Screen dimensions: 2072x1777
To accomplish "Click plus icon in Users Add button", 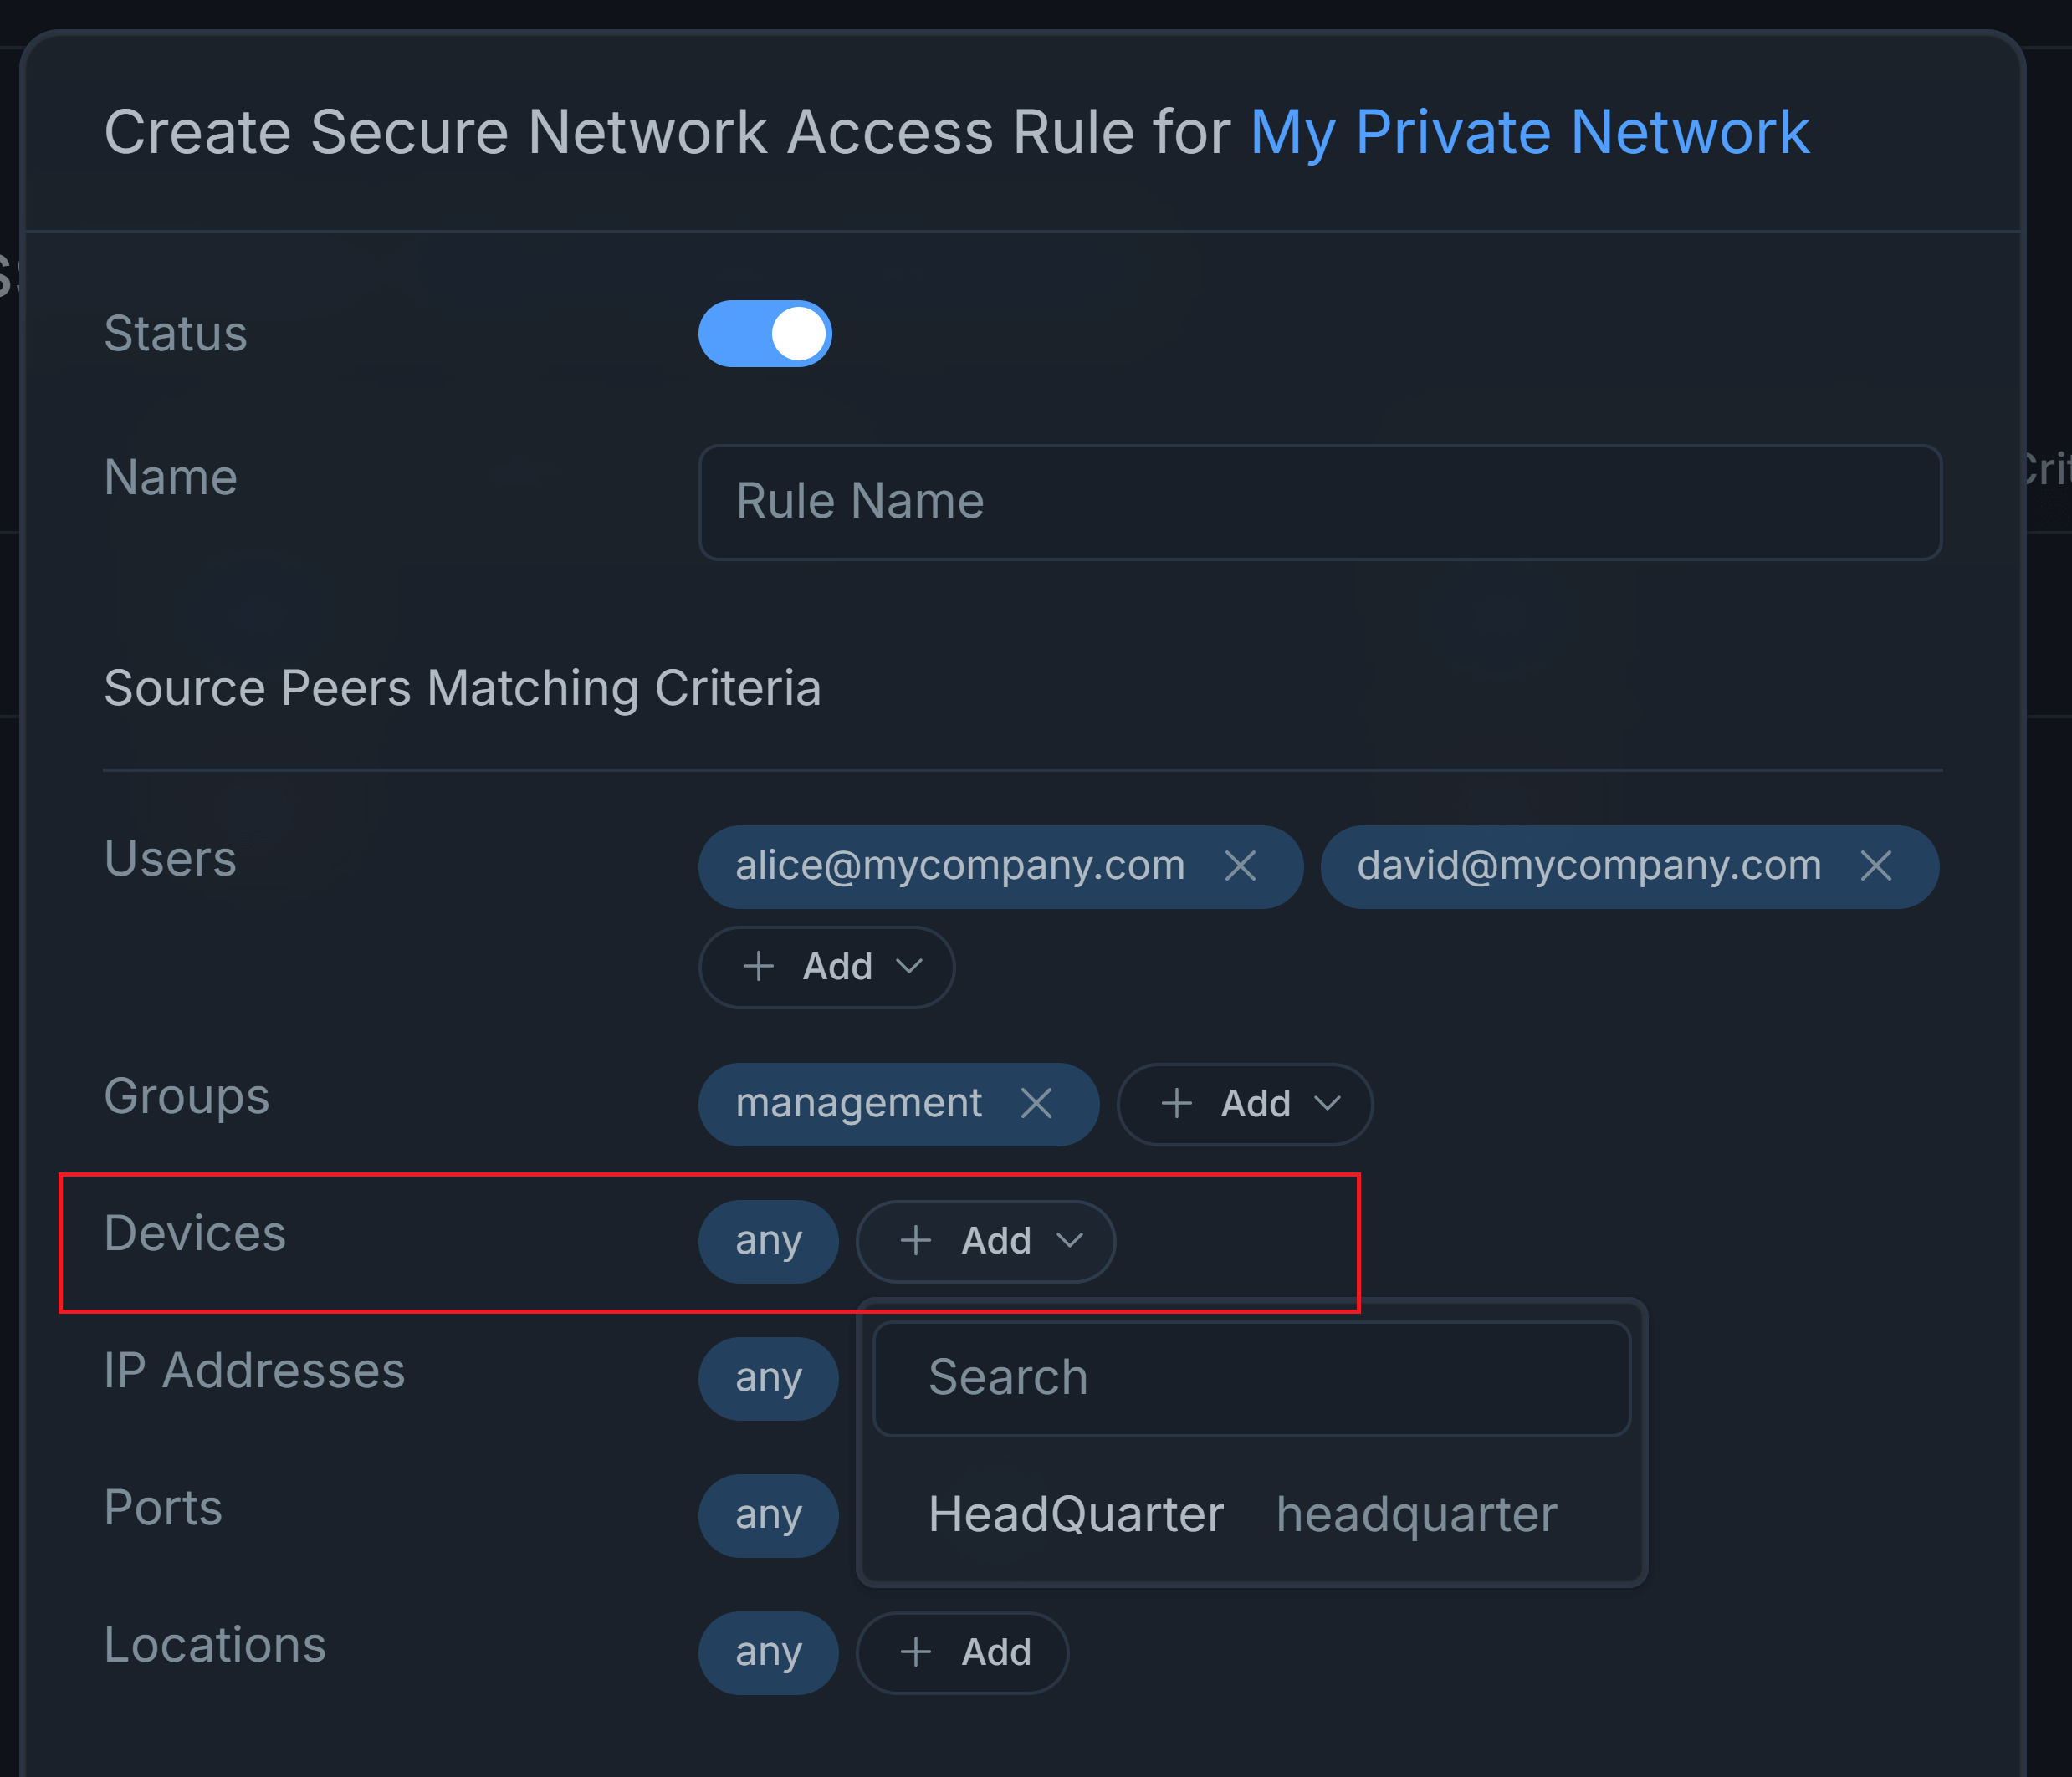I will tap(759, 967).
